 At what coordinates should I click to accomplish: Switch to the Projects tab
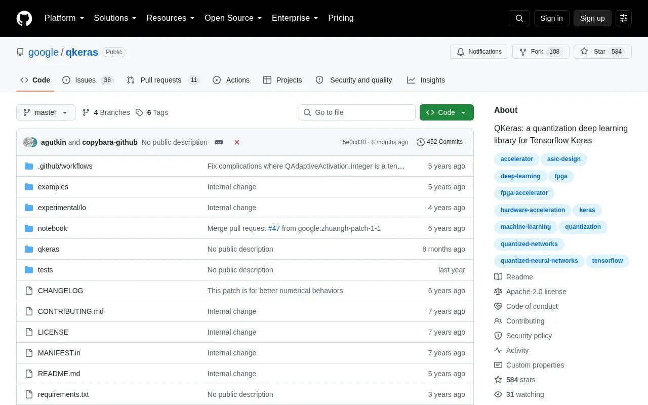click(x=282, y=80)
